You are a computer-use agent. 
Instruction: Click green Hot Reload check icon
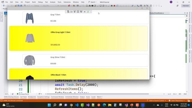tap(88, 12)
